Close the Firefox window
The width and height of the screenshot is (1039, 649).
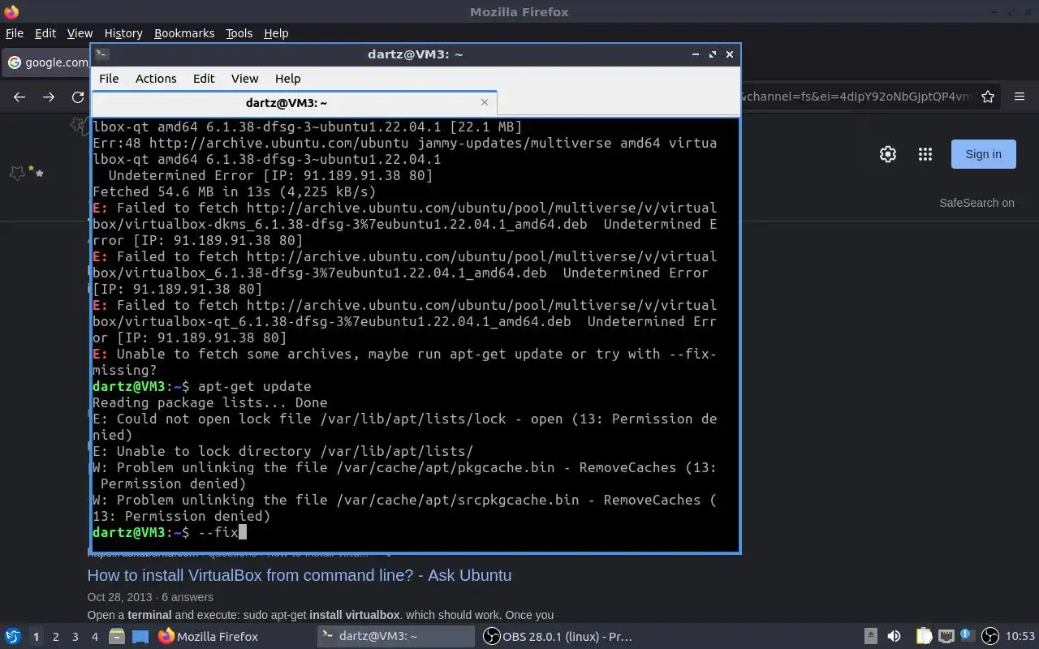click(1028, 12)
